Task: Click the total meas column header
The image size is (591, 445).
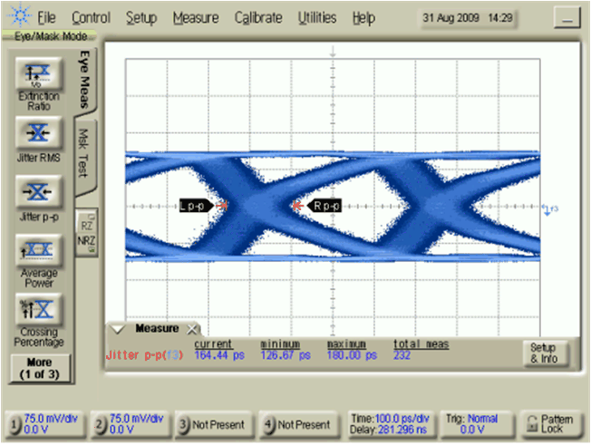Action: point(421,344)
